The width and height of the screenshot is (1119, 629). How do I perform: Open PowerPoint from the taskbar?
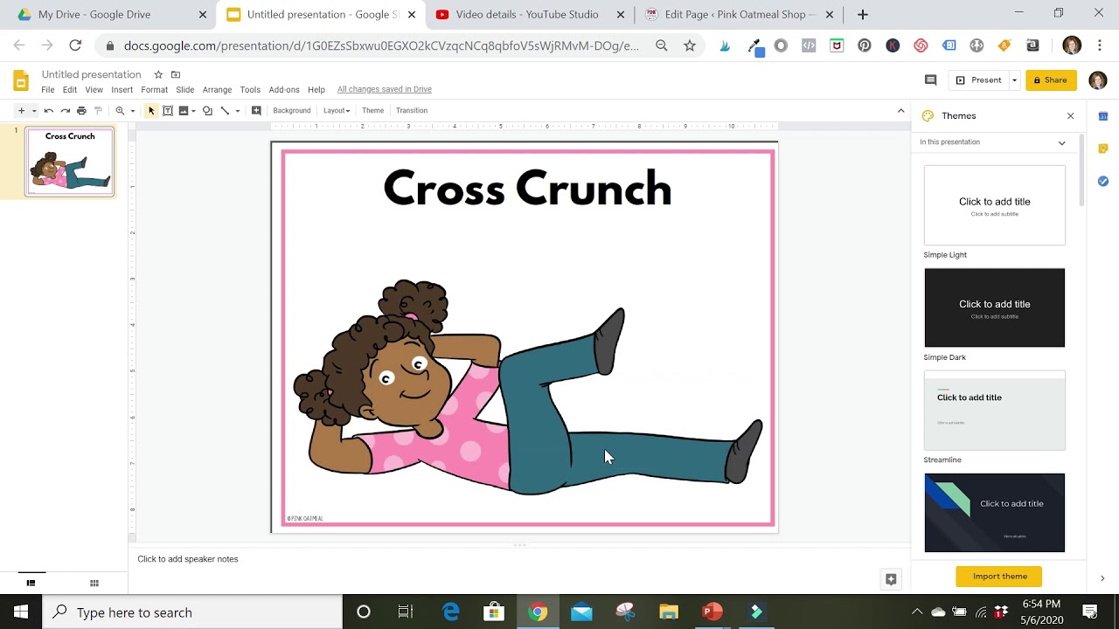click(712, 612)
